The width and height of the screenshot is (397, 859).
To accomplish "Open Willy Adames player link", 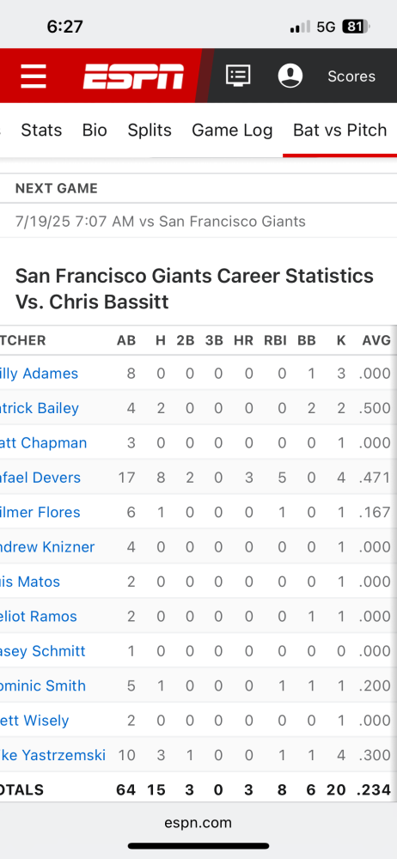I will pyautogui.click(x=39, y=374).
